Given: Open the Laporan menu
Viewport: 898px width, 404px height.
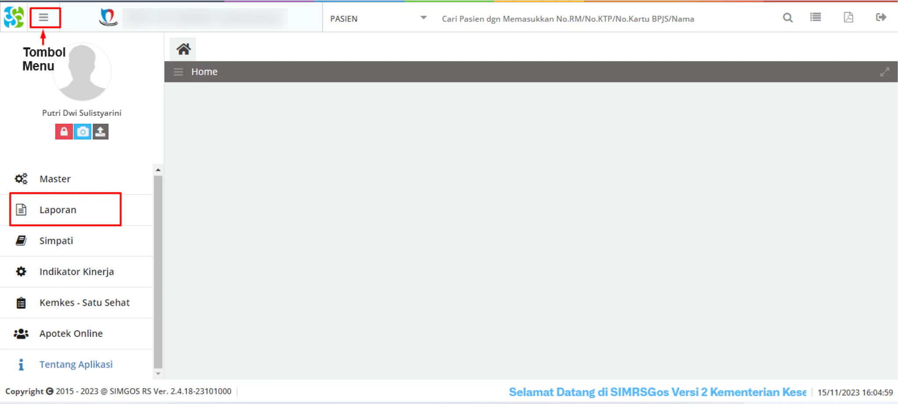Looking at the screenshot, I should tap(77, 210).
